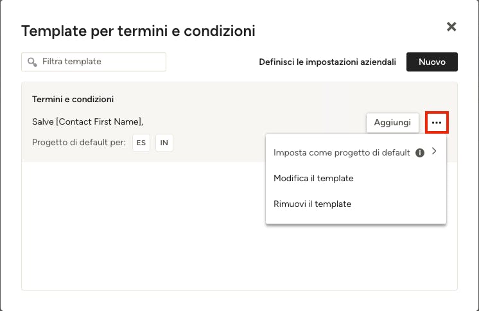Click the ES language tag
Image resolution: width=479 pixels, height=311 pixels.
(141, 143)
